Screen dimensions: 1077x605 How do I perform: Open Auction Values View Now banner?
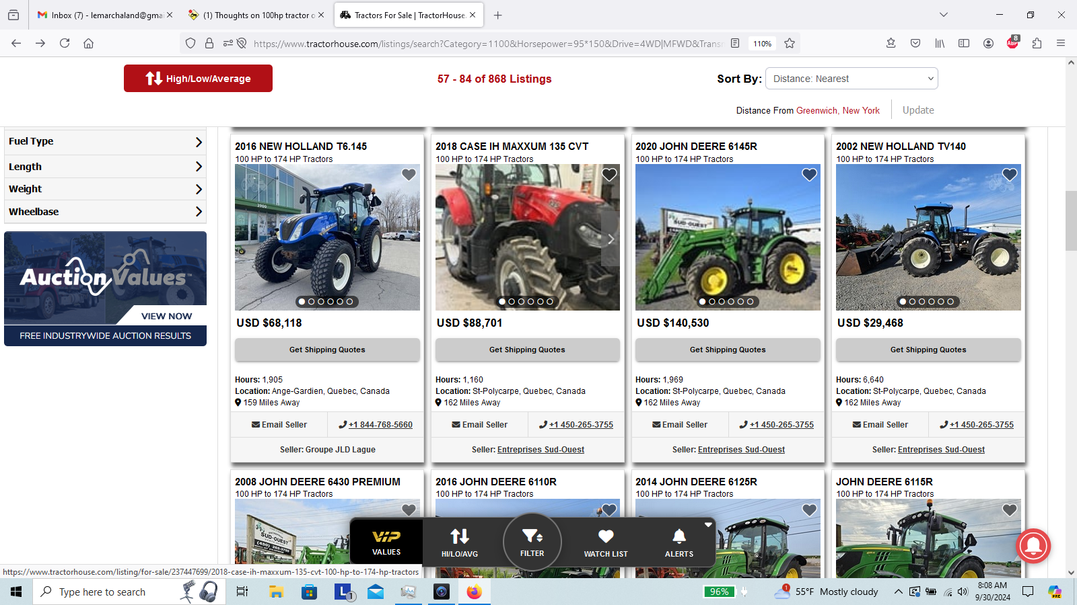tap(105, 288)
